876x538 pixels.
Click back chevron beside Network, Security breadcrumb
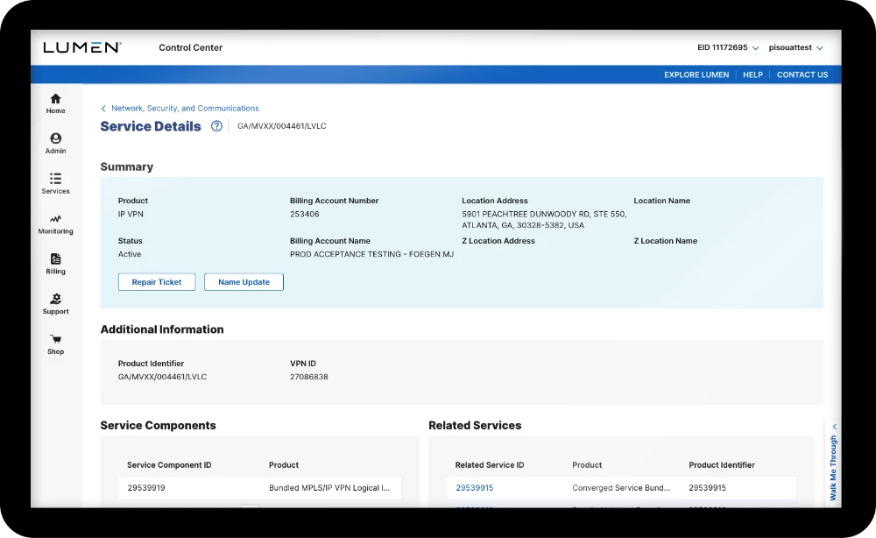[103, 109]
